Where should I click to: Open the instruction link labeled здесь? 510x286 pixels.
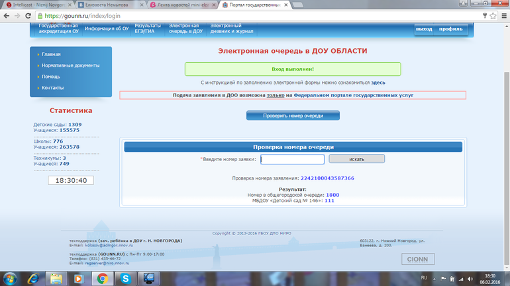(378, 83)
